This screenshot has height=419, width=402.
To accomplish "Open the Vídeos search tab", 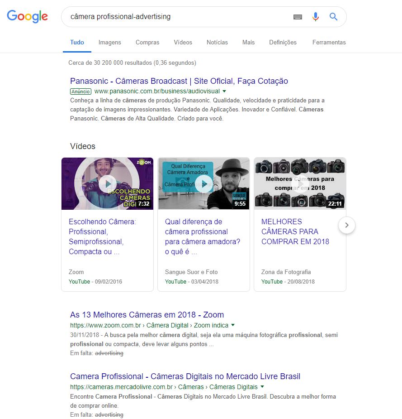I will click(x=183, y=42).
